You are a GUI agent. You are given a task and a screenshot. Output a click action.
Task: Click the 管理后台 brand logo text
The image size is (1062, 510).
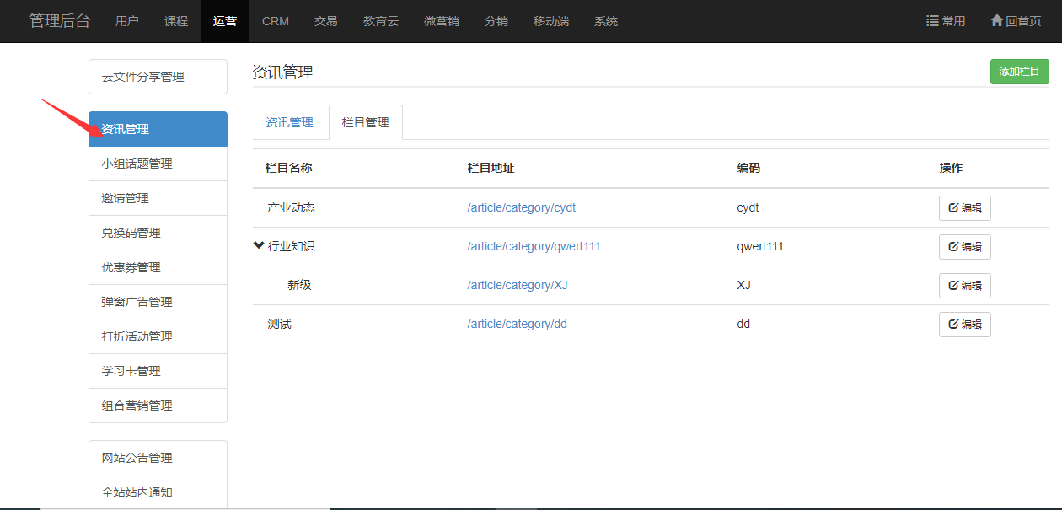point(60,21)
